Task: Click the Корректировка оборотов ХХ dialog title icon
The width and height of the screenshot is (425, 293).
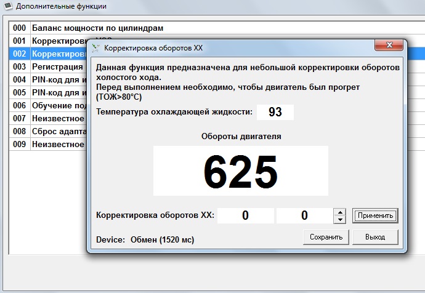Action: [x=95, y=47]
